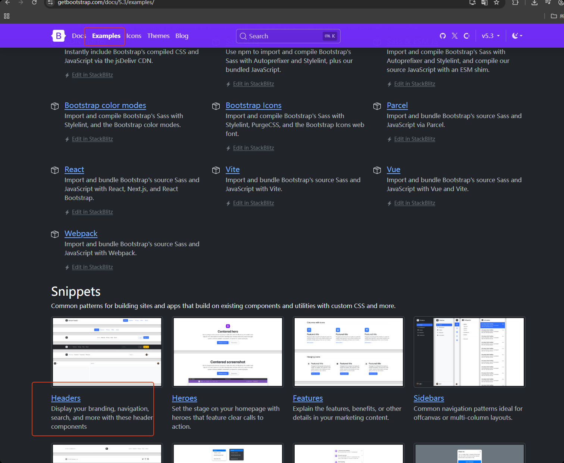Go back using the browser back arrow
564x463 pixels.
7,2
